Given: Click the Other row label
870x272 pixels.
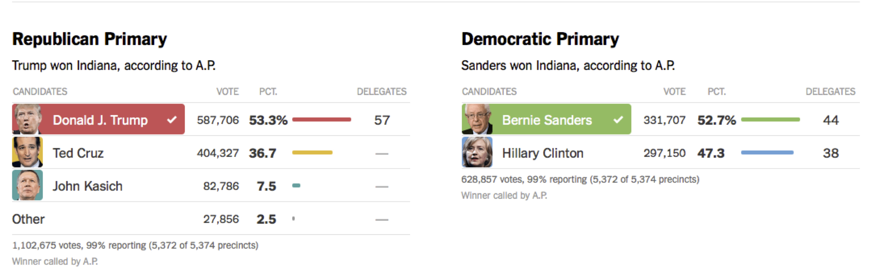Looking at the screenshot, I should (28, 219).
